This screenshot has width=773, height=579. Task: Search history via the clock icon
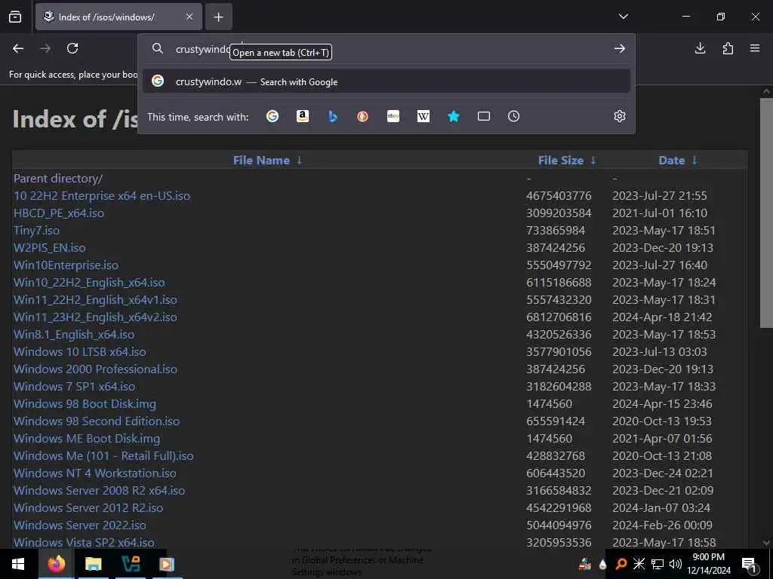513,116
